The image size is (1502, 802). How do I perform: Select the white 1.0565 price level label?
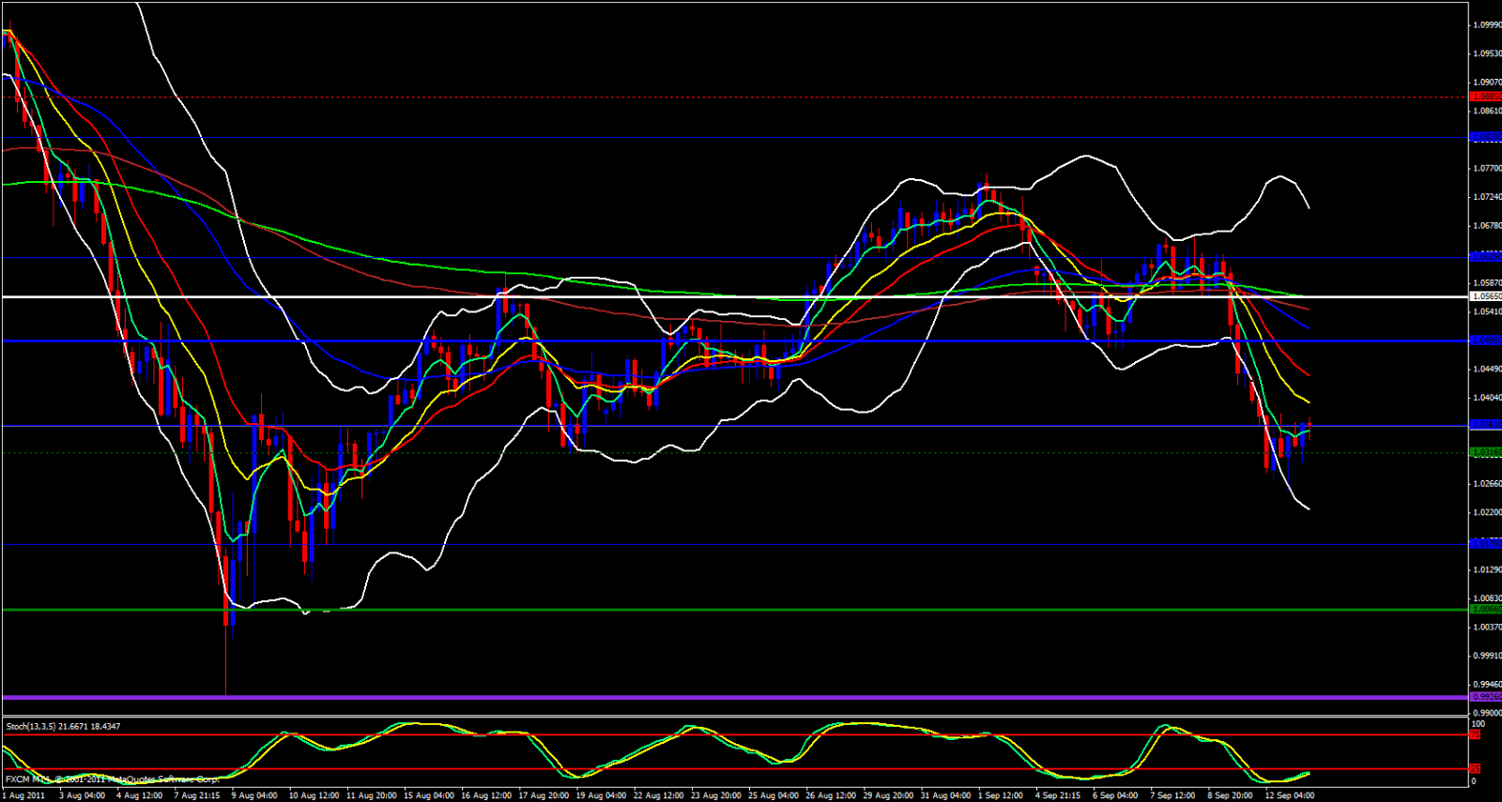[1486, 296]
